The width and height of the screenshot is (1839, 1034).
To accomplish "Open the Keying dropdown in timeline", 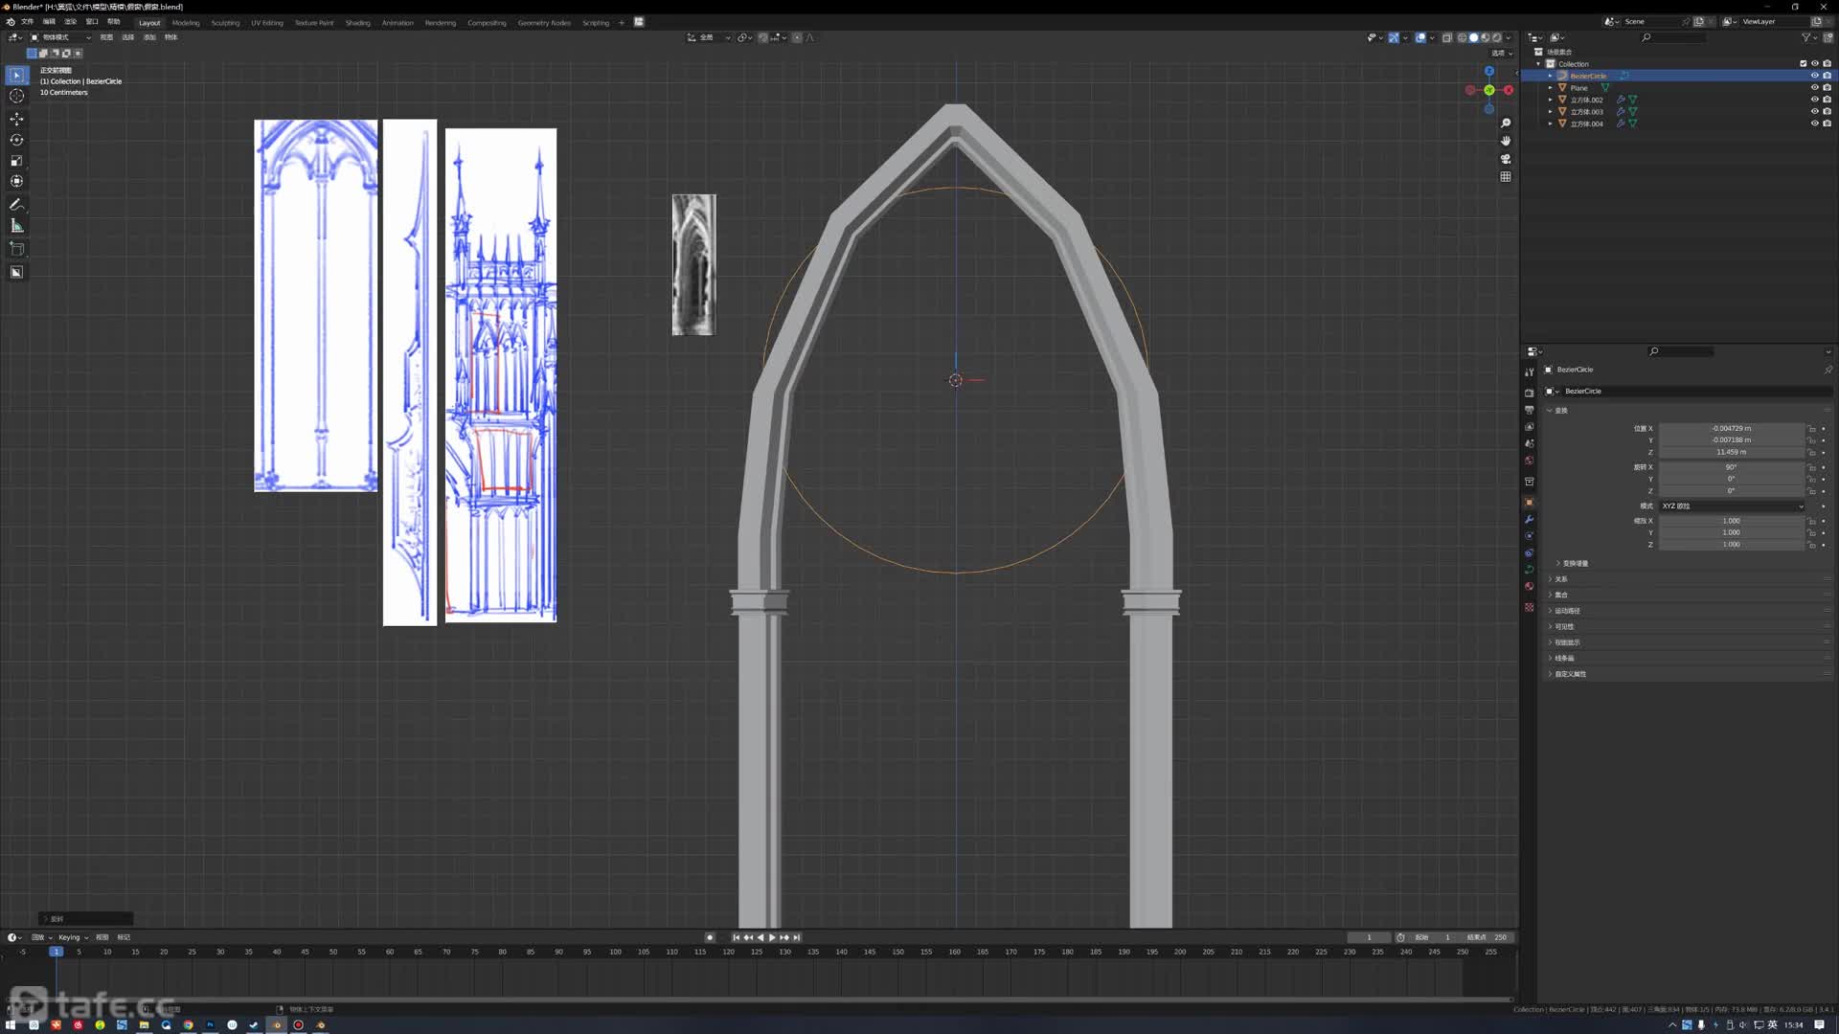I will (x=73, y=937).
